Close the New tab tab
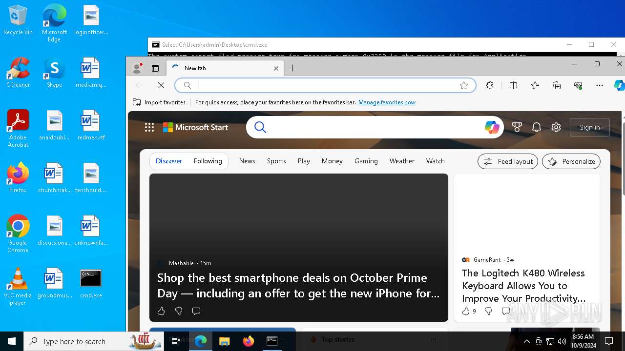Viewport: 625px width, 351px height. coord(276,68)
